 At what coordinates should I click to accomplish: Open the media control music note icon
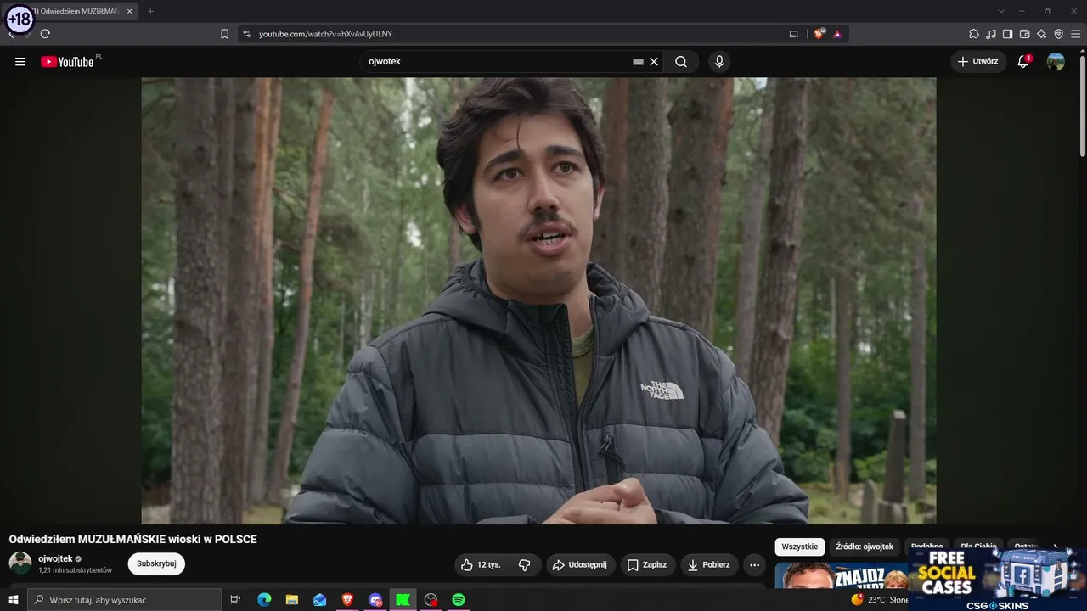click(x=991, y=34)
